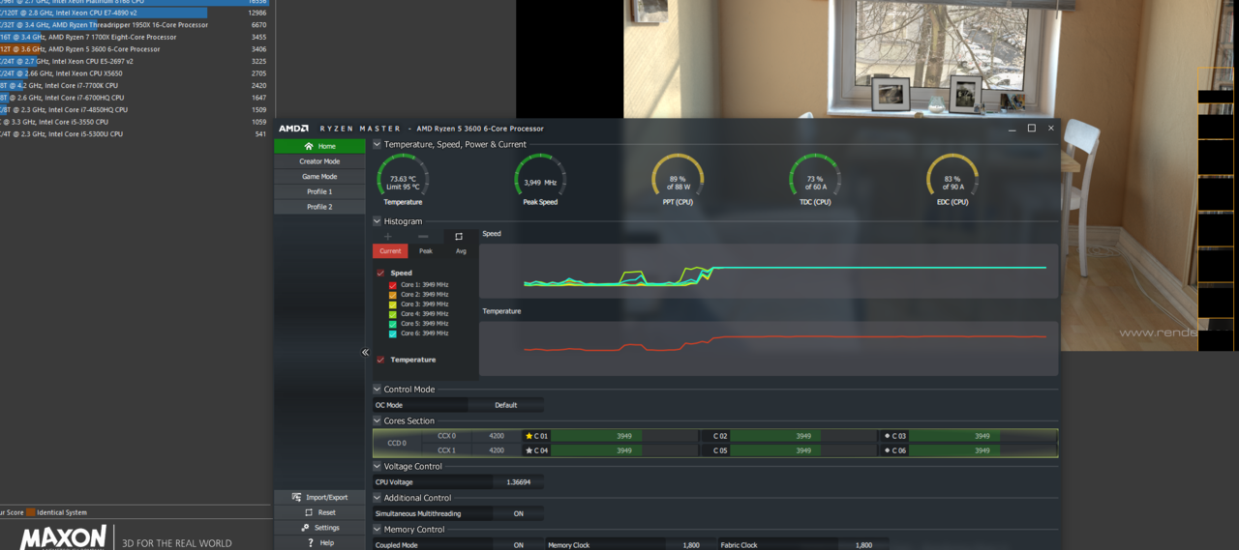1239x550 pixels.
Task: Toggle Core 2 speed checkbox
Action: tap(392, 295)
